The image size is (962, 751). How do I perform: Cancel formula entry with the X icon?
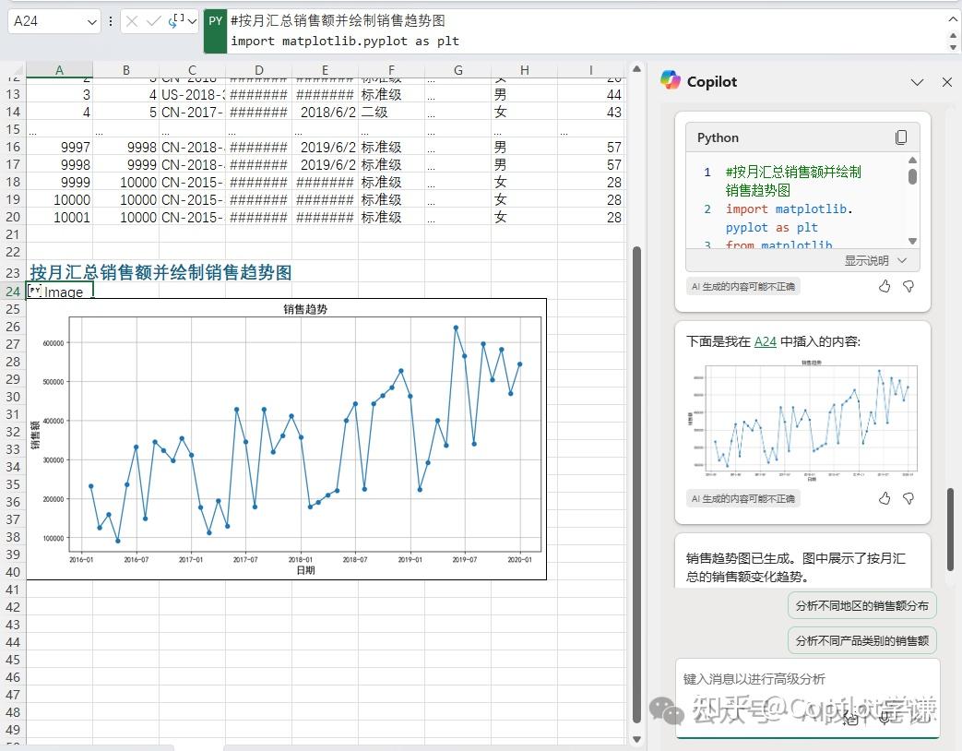(133, 20)
